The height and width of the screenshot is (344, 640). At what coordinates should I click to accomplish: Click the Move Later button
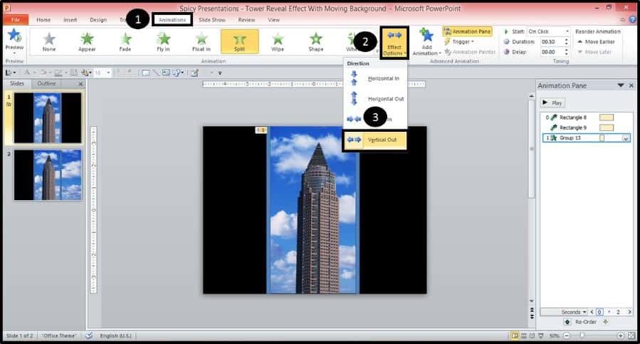[x=594, y=52]
